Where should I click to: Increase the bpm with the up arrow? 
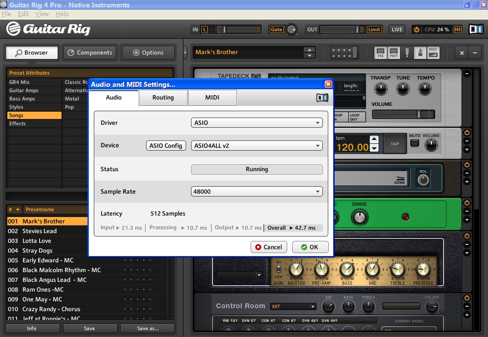(374, 139)
